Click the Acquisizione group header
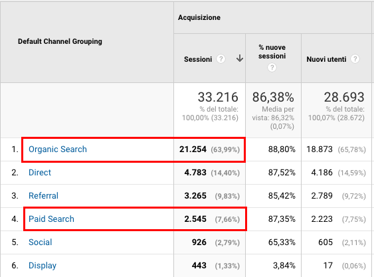This screenshot has width=374, height=277. click(x=199, y=17)
